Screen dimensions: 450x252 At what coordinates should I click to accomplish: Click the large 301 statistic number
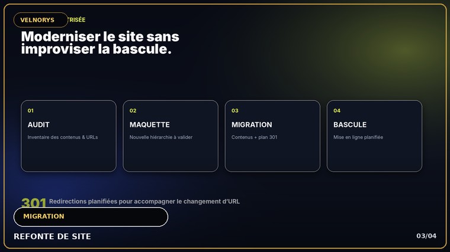[34, 202]
